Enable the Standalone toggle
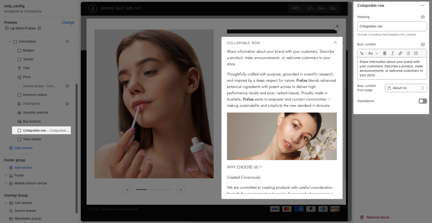 pos(423,101)
